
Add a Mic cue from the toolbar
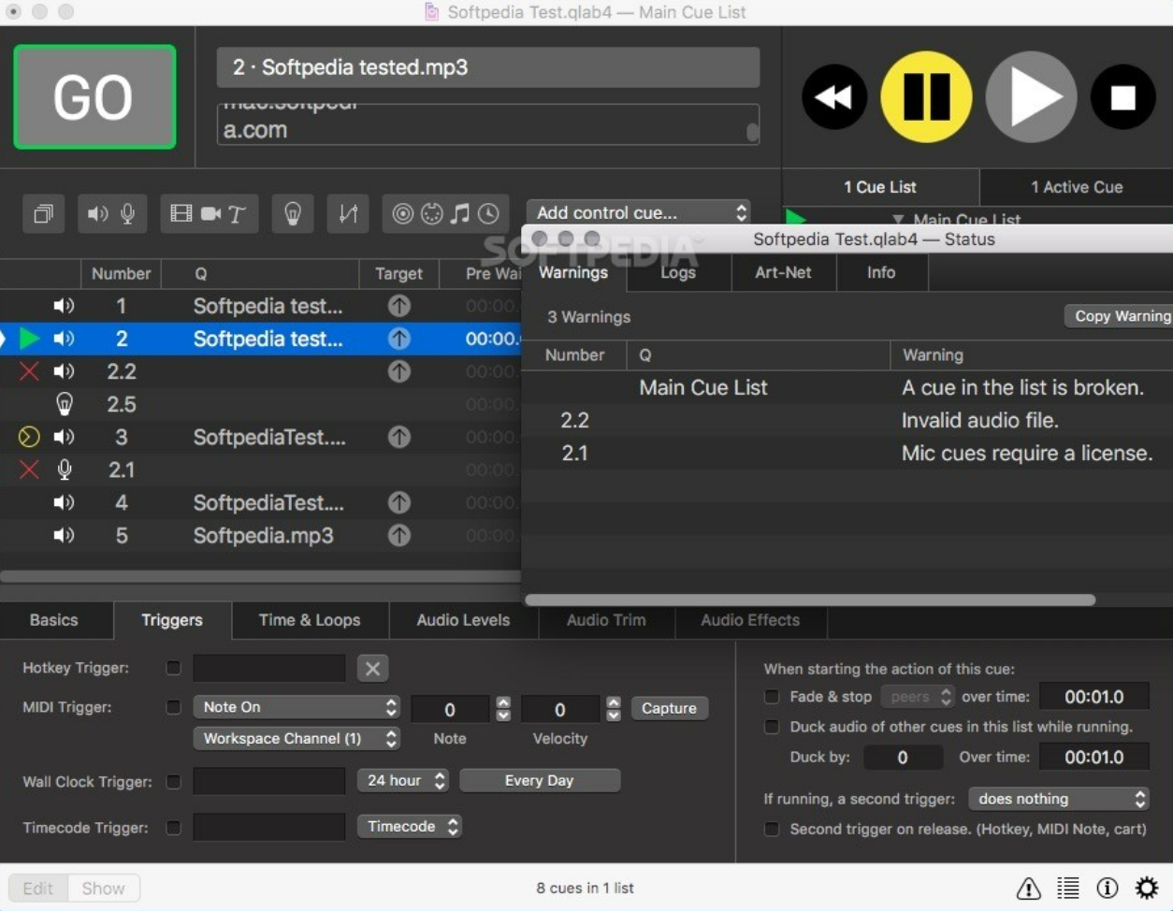click(x=128, y=214)
